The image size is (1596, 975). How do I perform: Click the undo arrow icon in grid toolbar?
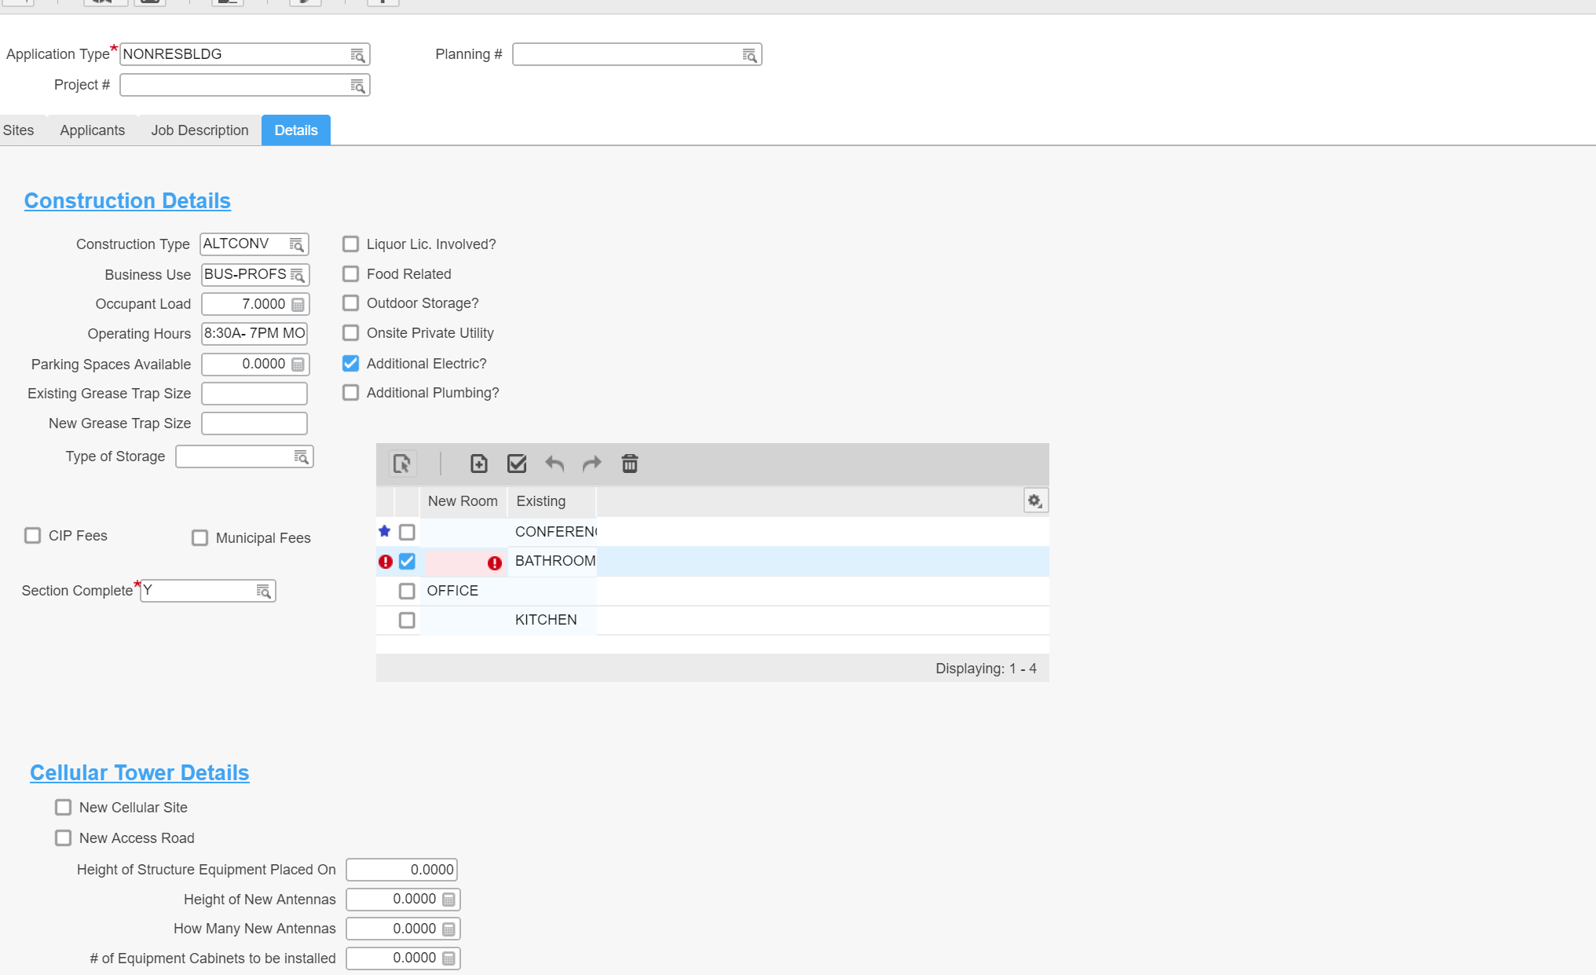click(555, 464)
